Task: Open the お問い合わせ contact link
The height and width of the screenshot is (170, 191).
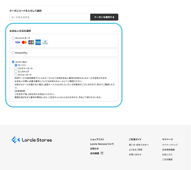Action: tap(135, 155)
